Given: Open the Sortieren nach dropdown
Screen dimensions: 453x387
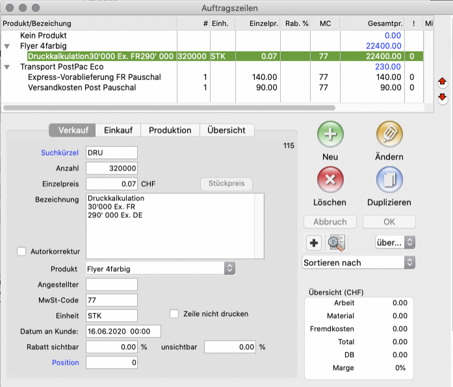Looking at the screenshot, I should (358, 263).
